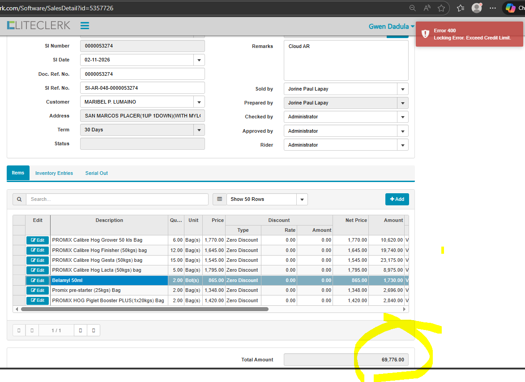Click the search magnifier icon beside Search box
525x382 pixels.
[x=19, y=199]
